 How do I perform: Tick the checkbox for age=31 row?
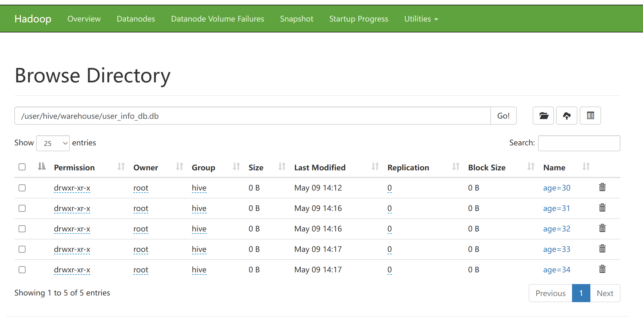click(22, 208)
